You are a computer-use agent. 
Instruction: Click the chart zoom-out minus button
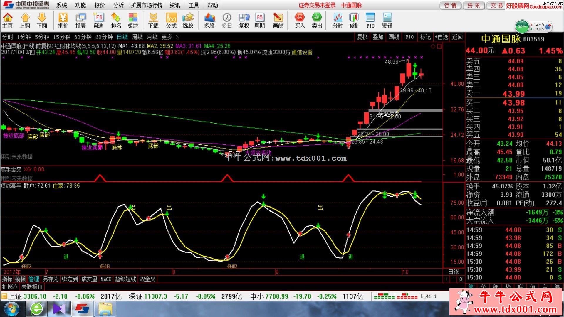point(454,279)
